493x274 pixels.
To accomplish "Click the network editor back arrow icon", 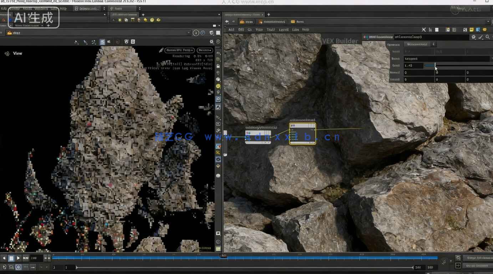I will tap(227, 22).
